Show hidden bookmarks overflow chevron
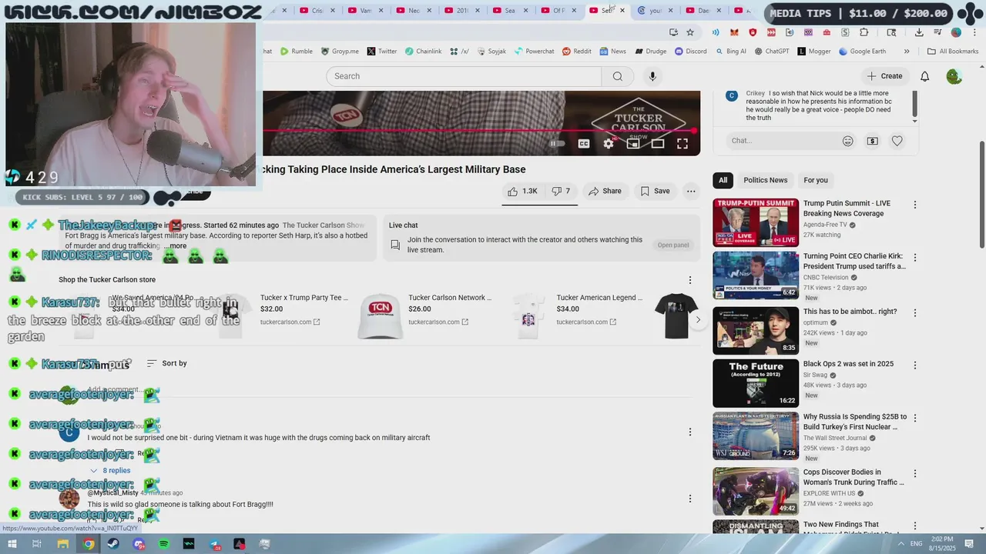The height and width of the screenshot is (554, 986). point(907,52)
